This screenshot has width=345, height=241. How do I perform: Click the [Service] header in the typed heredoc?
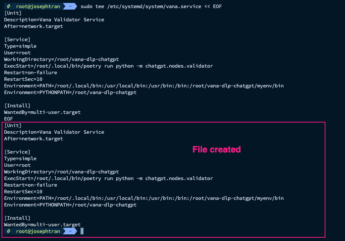(x=17, y=39)
